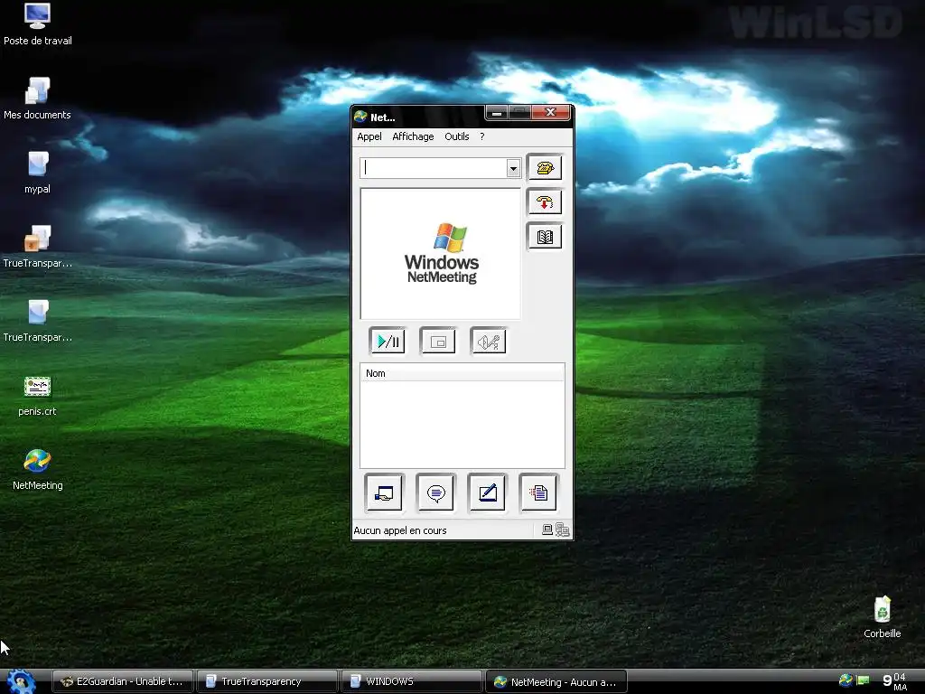Click status bar computer connection icon
The height and width of the screenshot is (694, 925).
coord(547,530)
